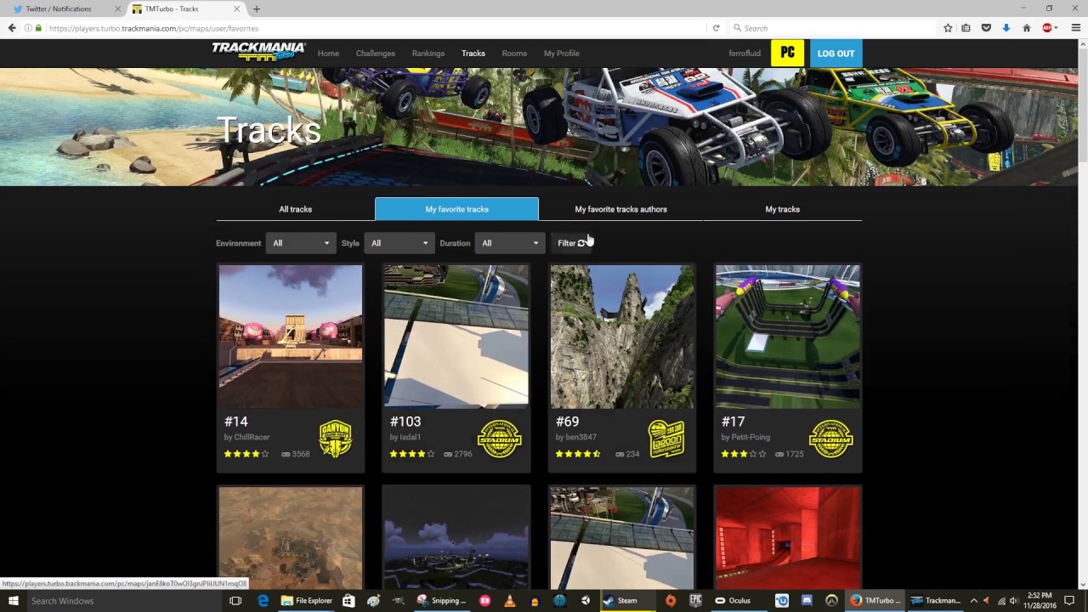Image resolution: width=1088 pixels, height=612 pixels.
Task: Open the Home menu item
Action: (x=328, y=54)
